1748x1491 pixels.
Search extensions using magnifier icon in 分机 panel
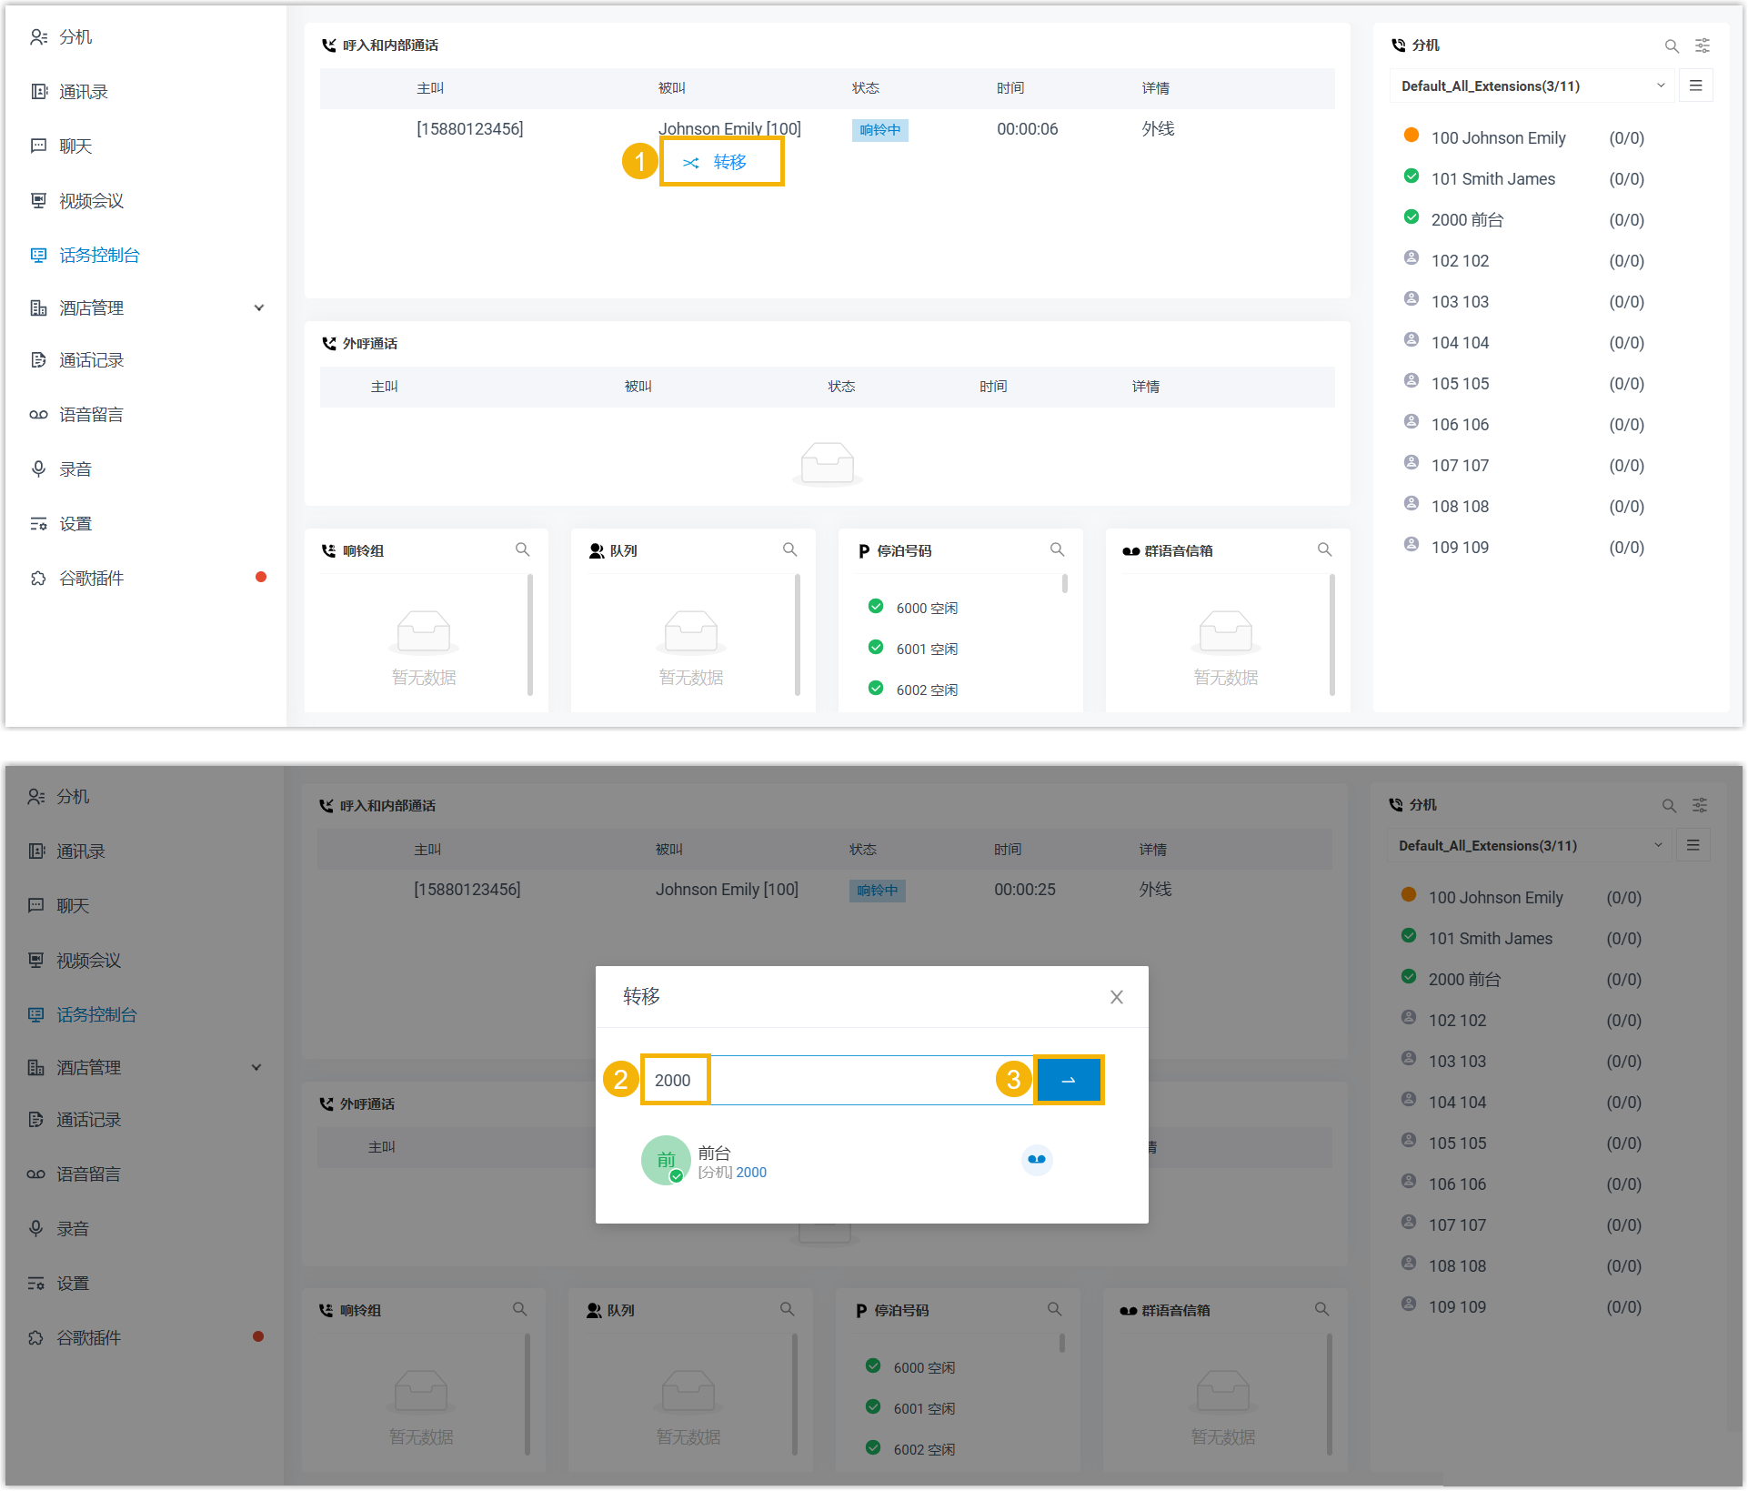tap(1671, 45)
